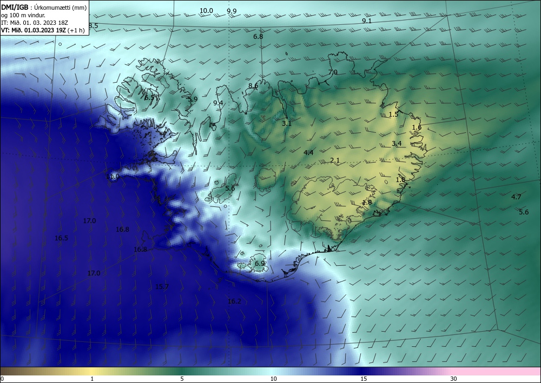Click the 16.5 value on the map
The height and width of the screenshot is (383, 541).
click(x=62, y=238)
